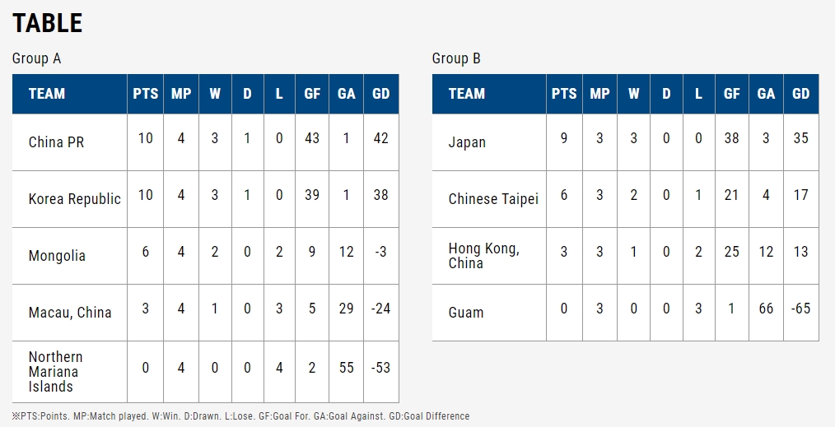Click the Group B heading text
Screen dimensions: 835x427
[456, 58]
